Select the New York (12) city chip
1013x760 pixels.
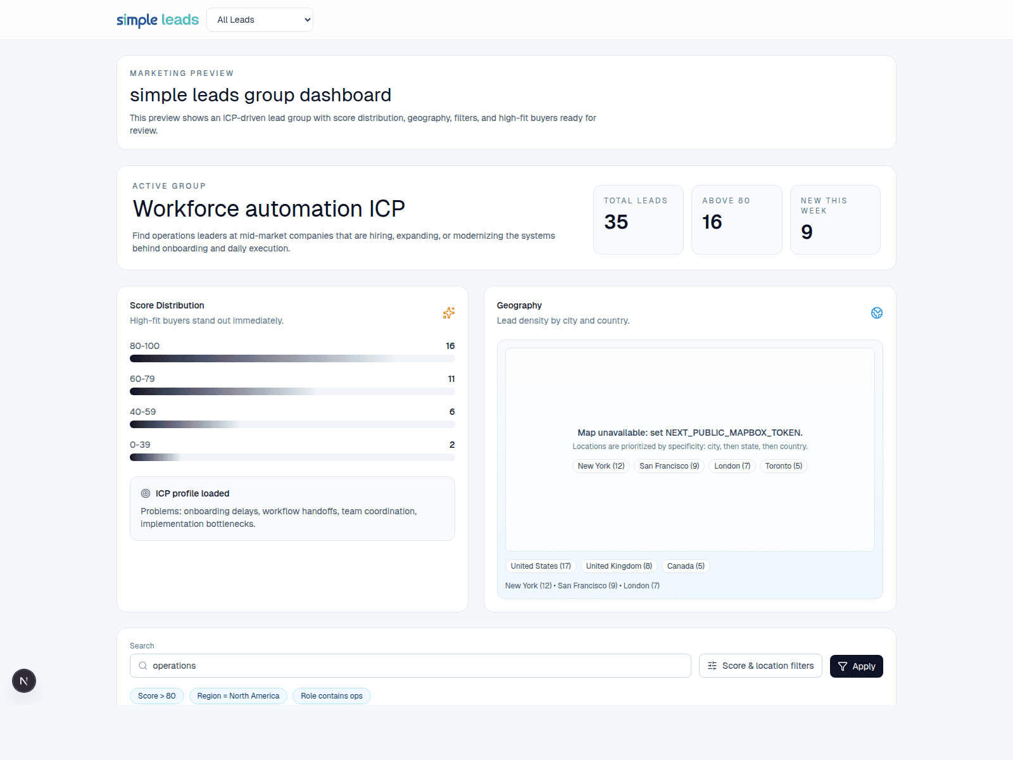pyautogui.click(x=600, y=465)
